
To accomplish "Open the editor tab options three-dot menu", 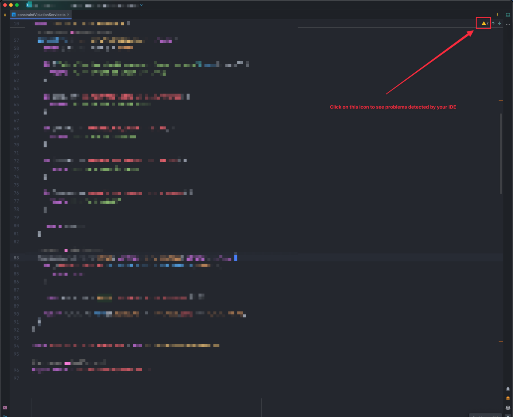I will (x=497, y=15).
